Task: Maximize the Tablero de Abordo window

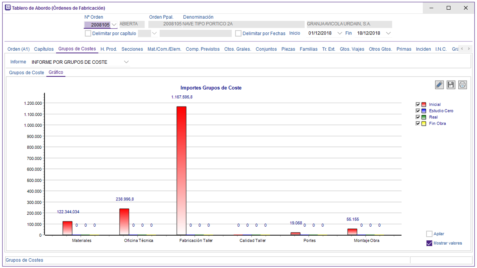Action: click(449, 8)
